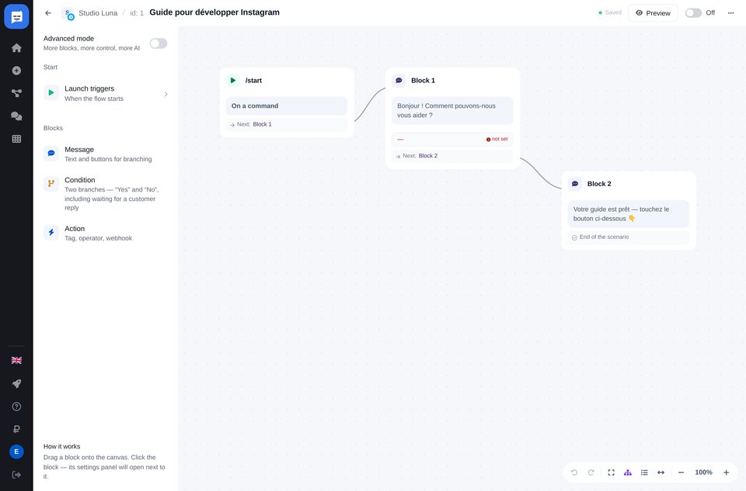
Task: Expand Launch triggers chevron
Action: click(x=166, y=94)
